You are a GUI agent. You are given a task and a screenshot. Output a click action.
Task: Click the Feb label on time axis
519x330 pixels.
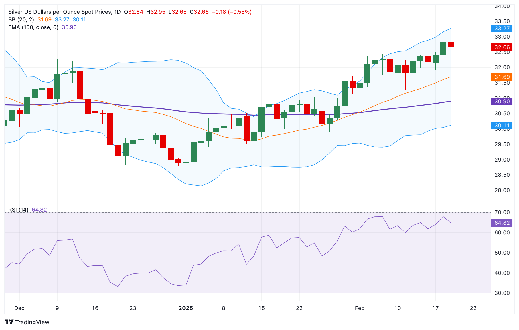point(360,308)
